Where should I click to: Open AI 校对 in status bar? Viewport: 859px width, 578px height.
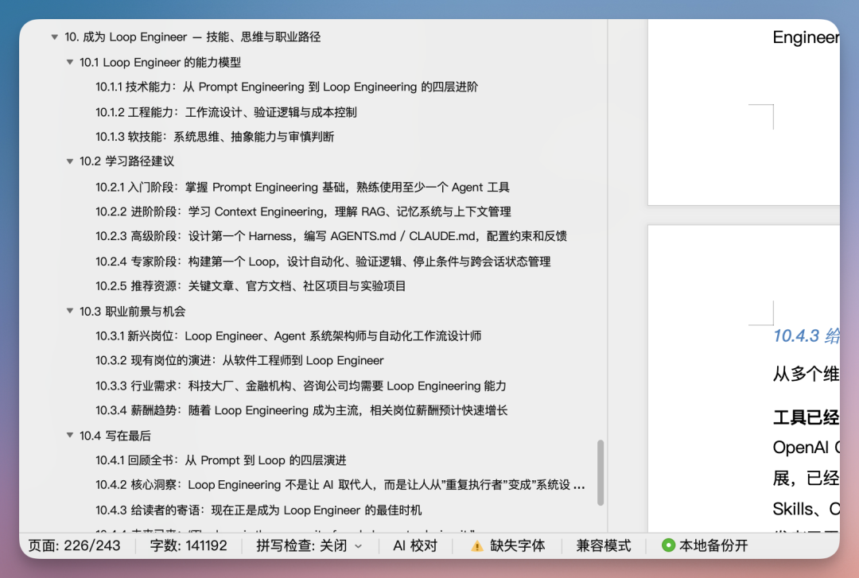(x=414, y=545)
